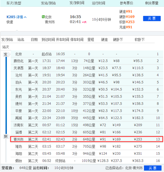Select the 软卧¥253 fare in price list
This screenshot has height=172, width=164.
[x=127, y=22]
